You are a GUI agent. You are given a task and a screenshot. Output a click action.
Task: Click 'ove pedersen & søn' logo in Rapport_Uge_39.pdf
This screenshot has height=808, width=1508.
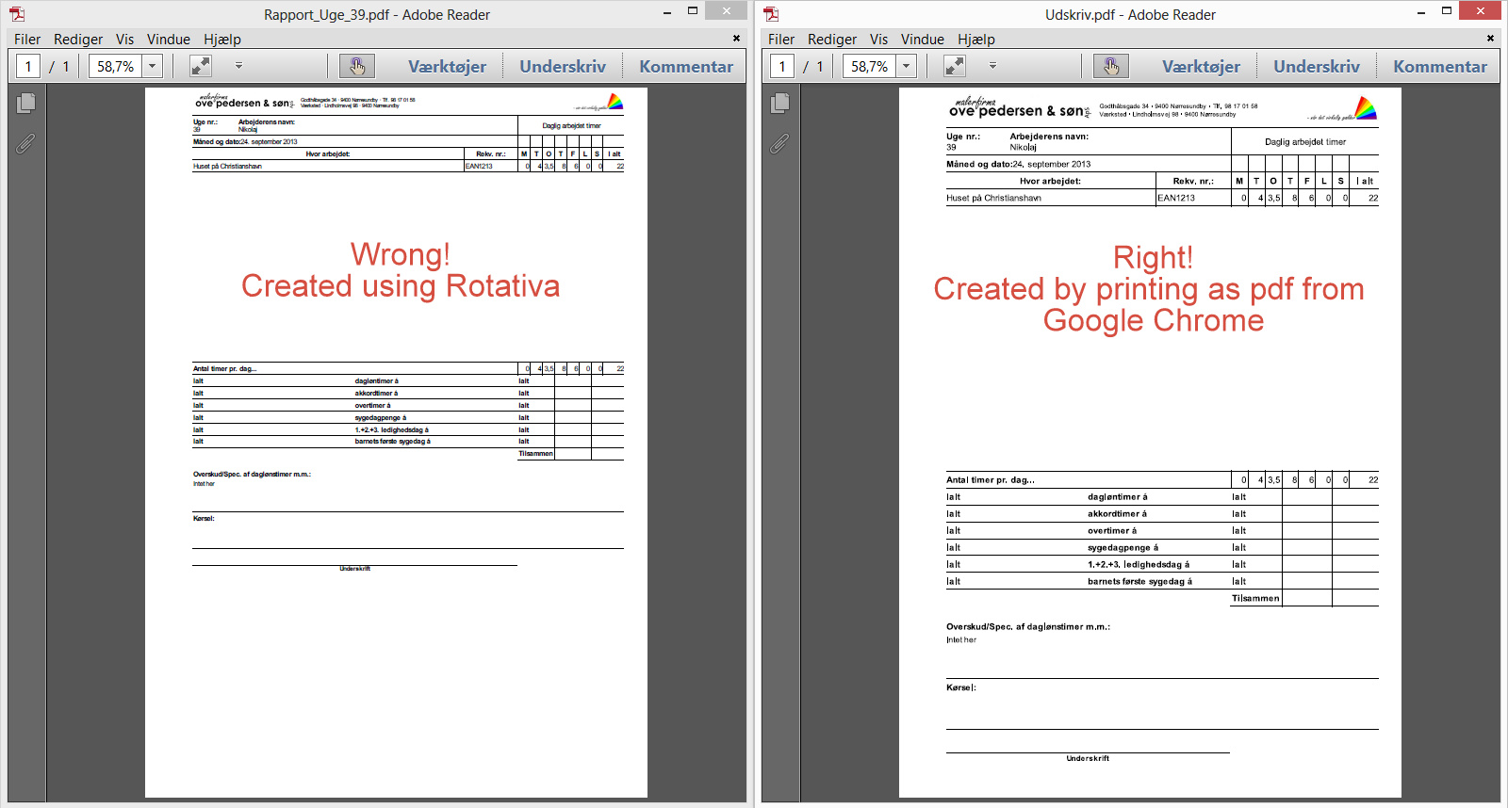[x=244, y=101]
